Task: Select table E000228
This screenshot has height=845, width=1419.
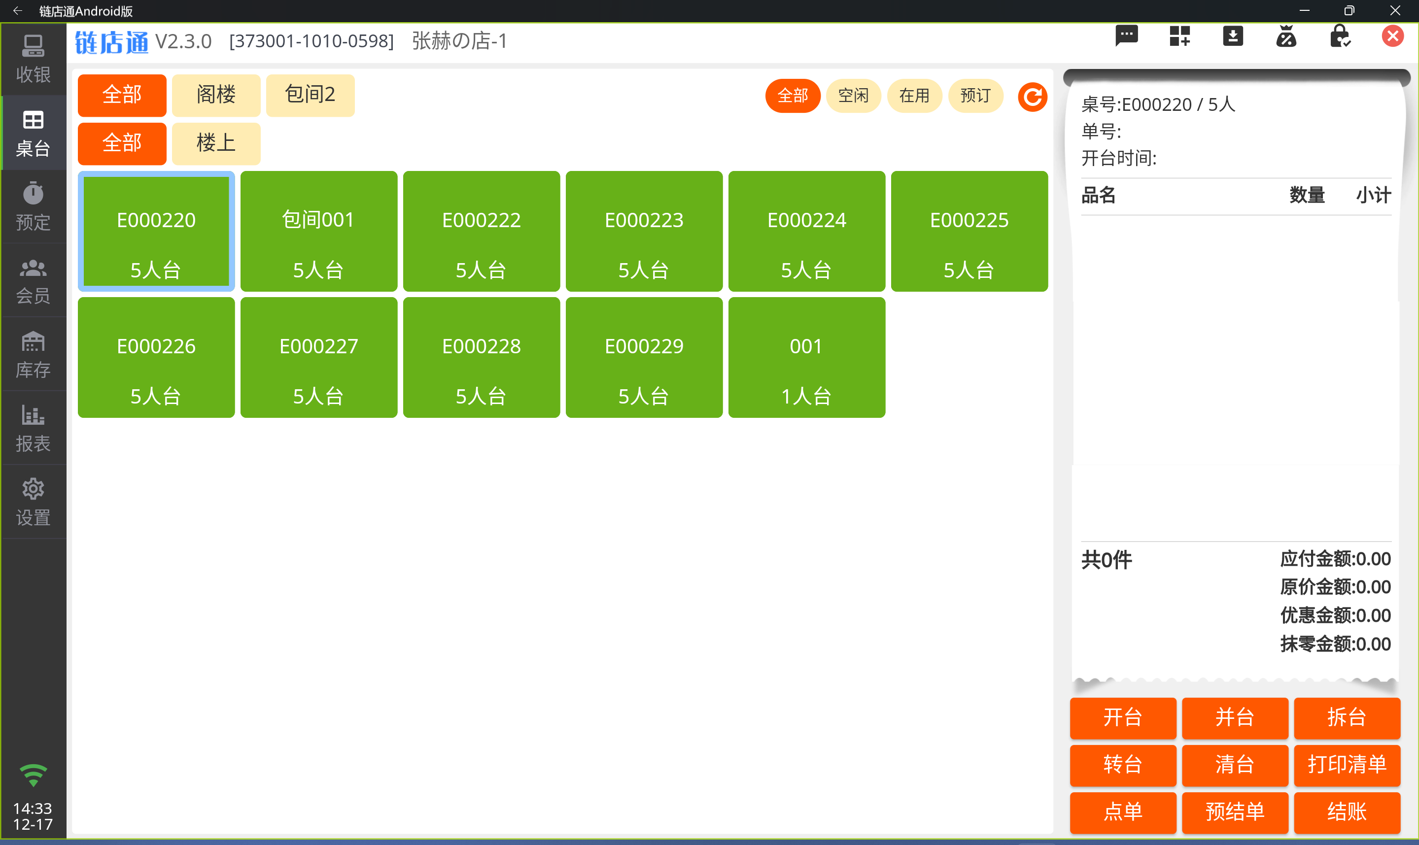Action: (481, 358)
